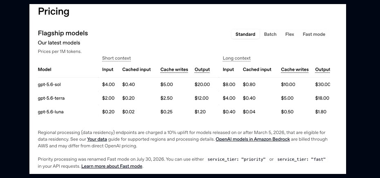Click Output header under Short context
Image resolution: width=380 pixels, height=178 pixels.
tap(202, 70)
